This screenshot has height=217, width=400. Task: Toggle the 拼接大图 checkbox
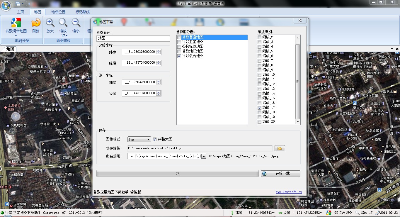click(155, 139)
